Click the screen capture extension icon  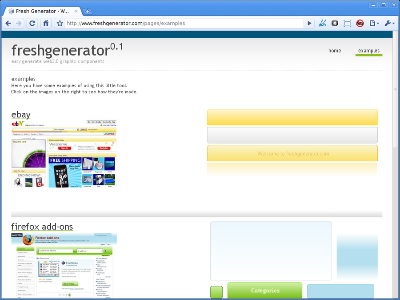click(x=347, y=24)
